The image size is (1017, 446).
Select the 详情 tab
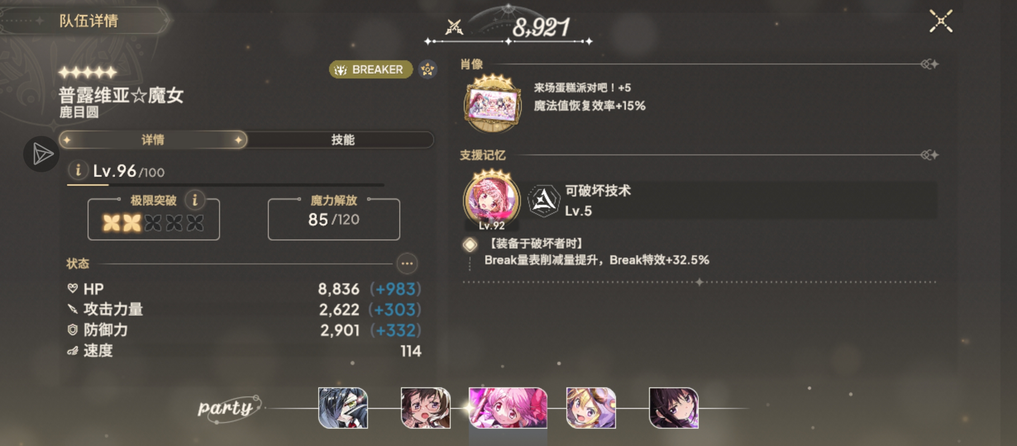pos(153,140)
